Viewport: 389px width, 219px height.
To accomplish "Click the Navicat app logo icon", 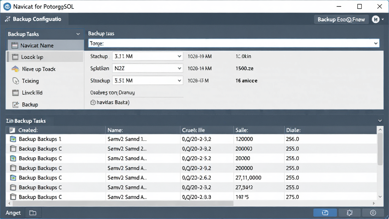I will (7, 6).
